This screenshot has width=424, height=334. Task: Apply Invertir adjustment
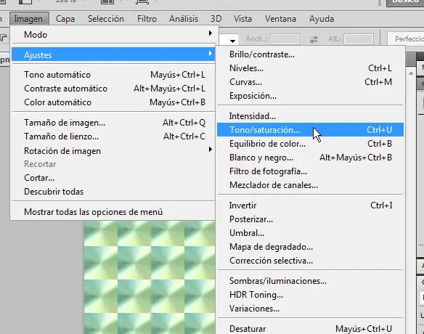coord(310,205)
